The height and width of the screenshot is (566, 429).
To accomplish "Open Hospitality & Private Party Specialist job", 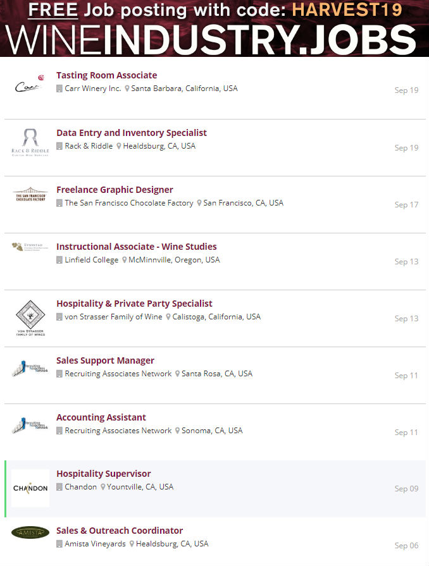I will point(134,304).
